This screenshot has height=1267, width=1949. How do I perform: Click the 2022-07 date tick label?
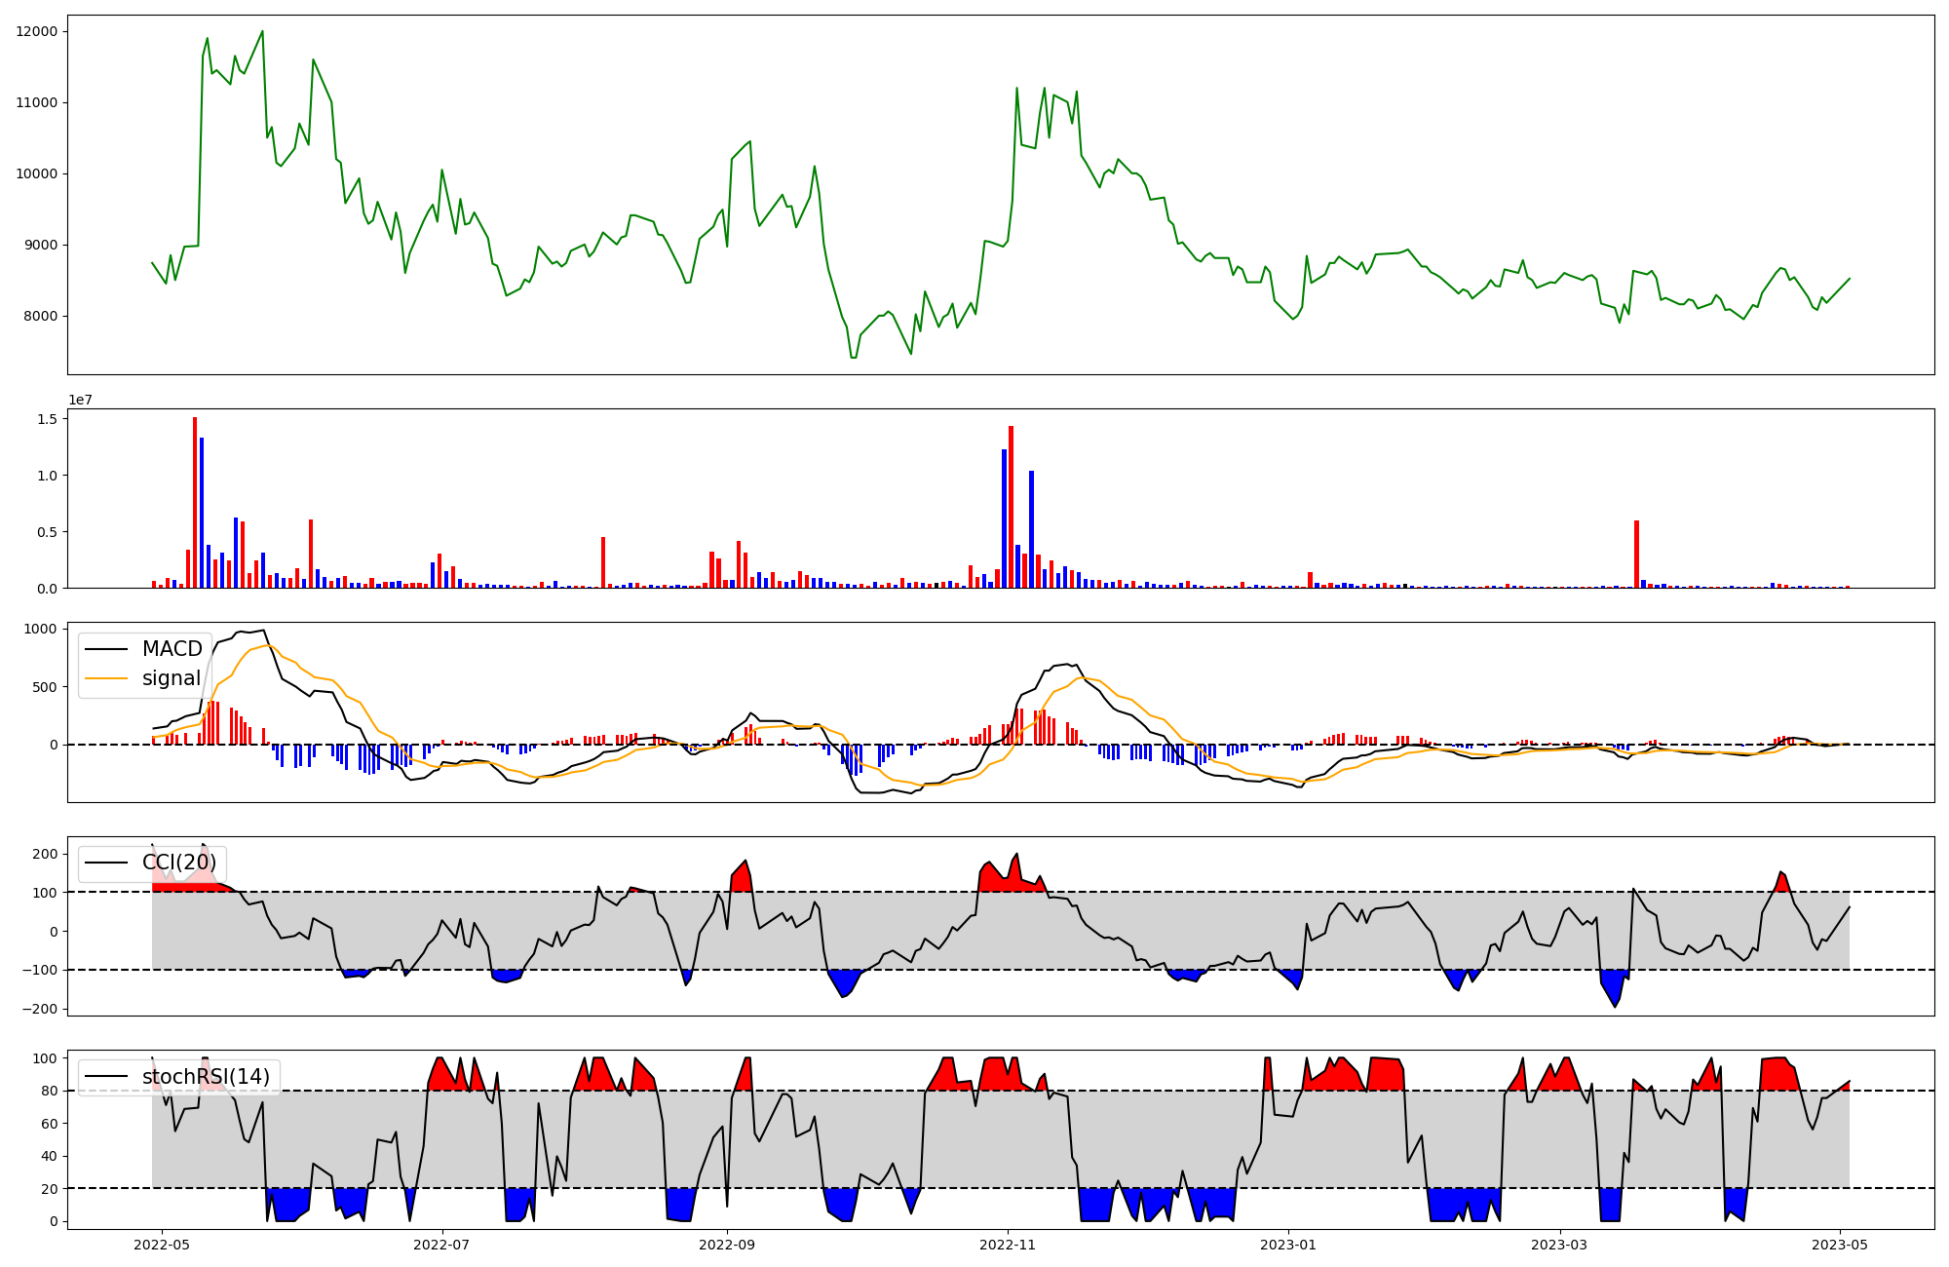click(x=442, y=1245)
